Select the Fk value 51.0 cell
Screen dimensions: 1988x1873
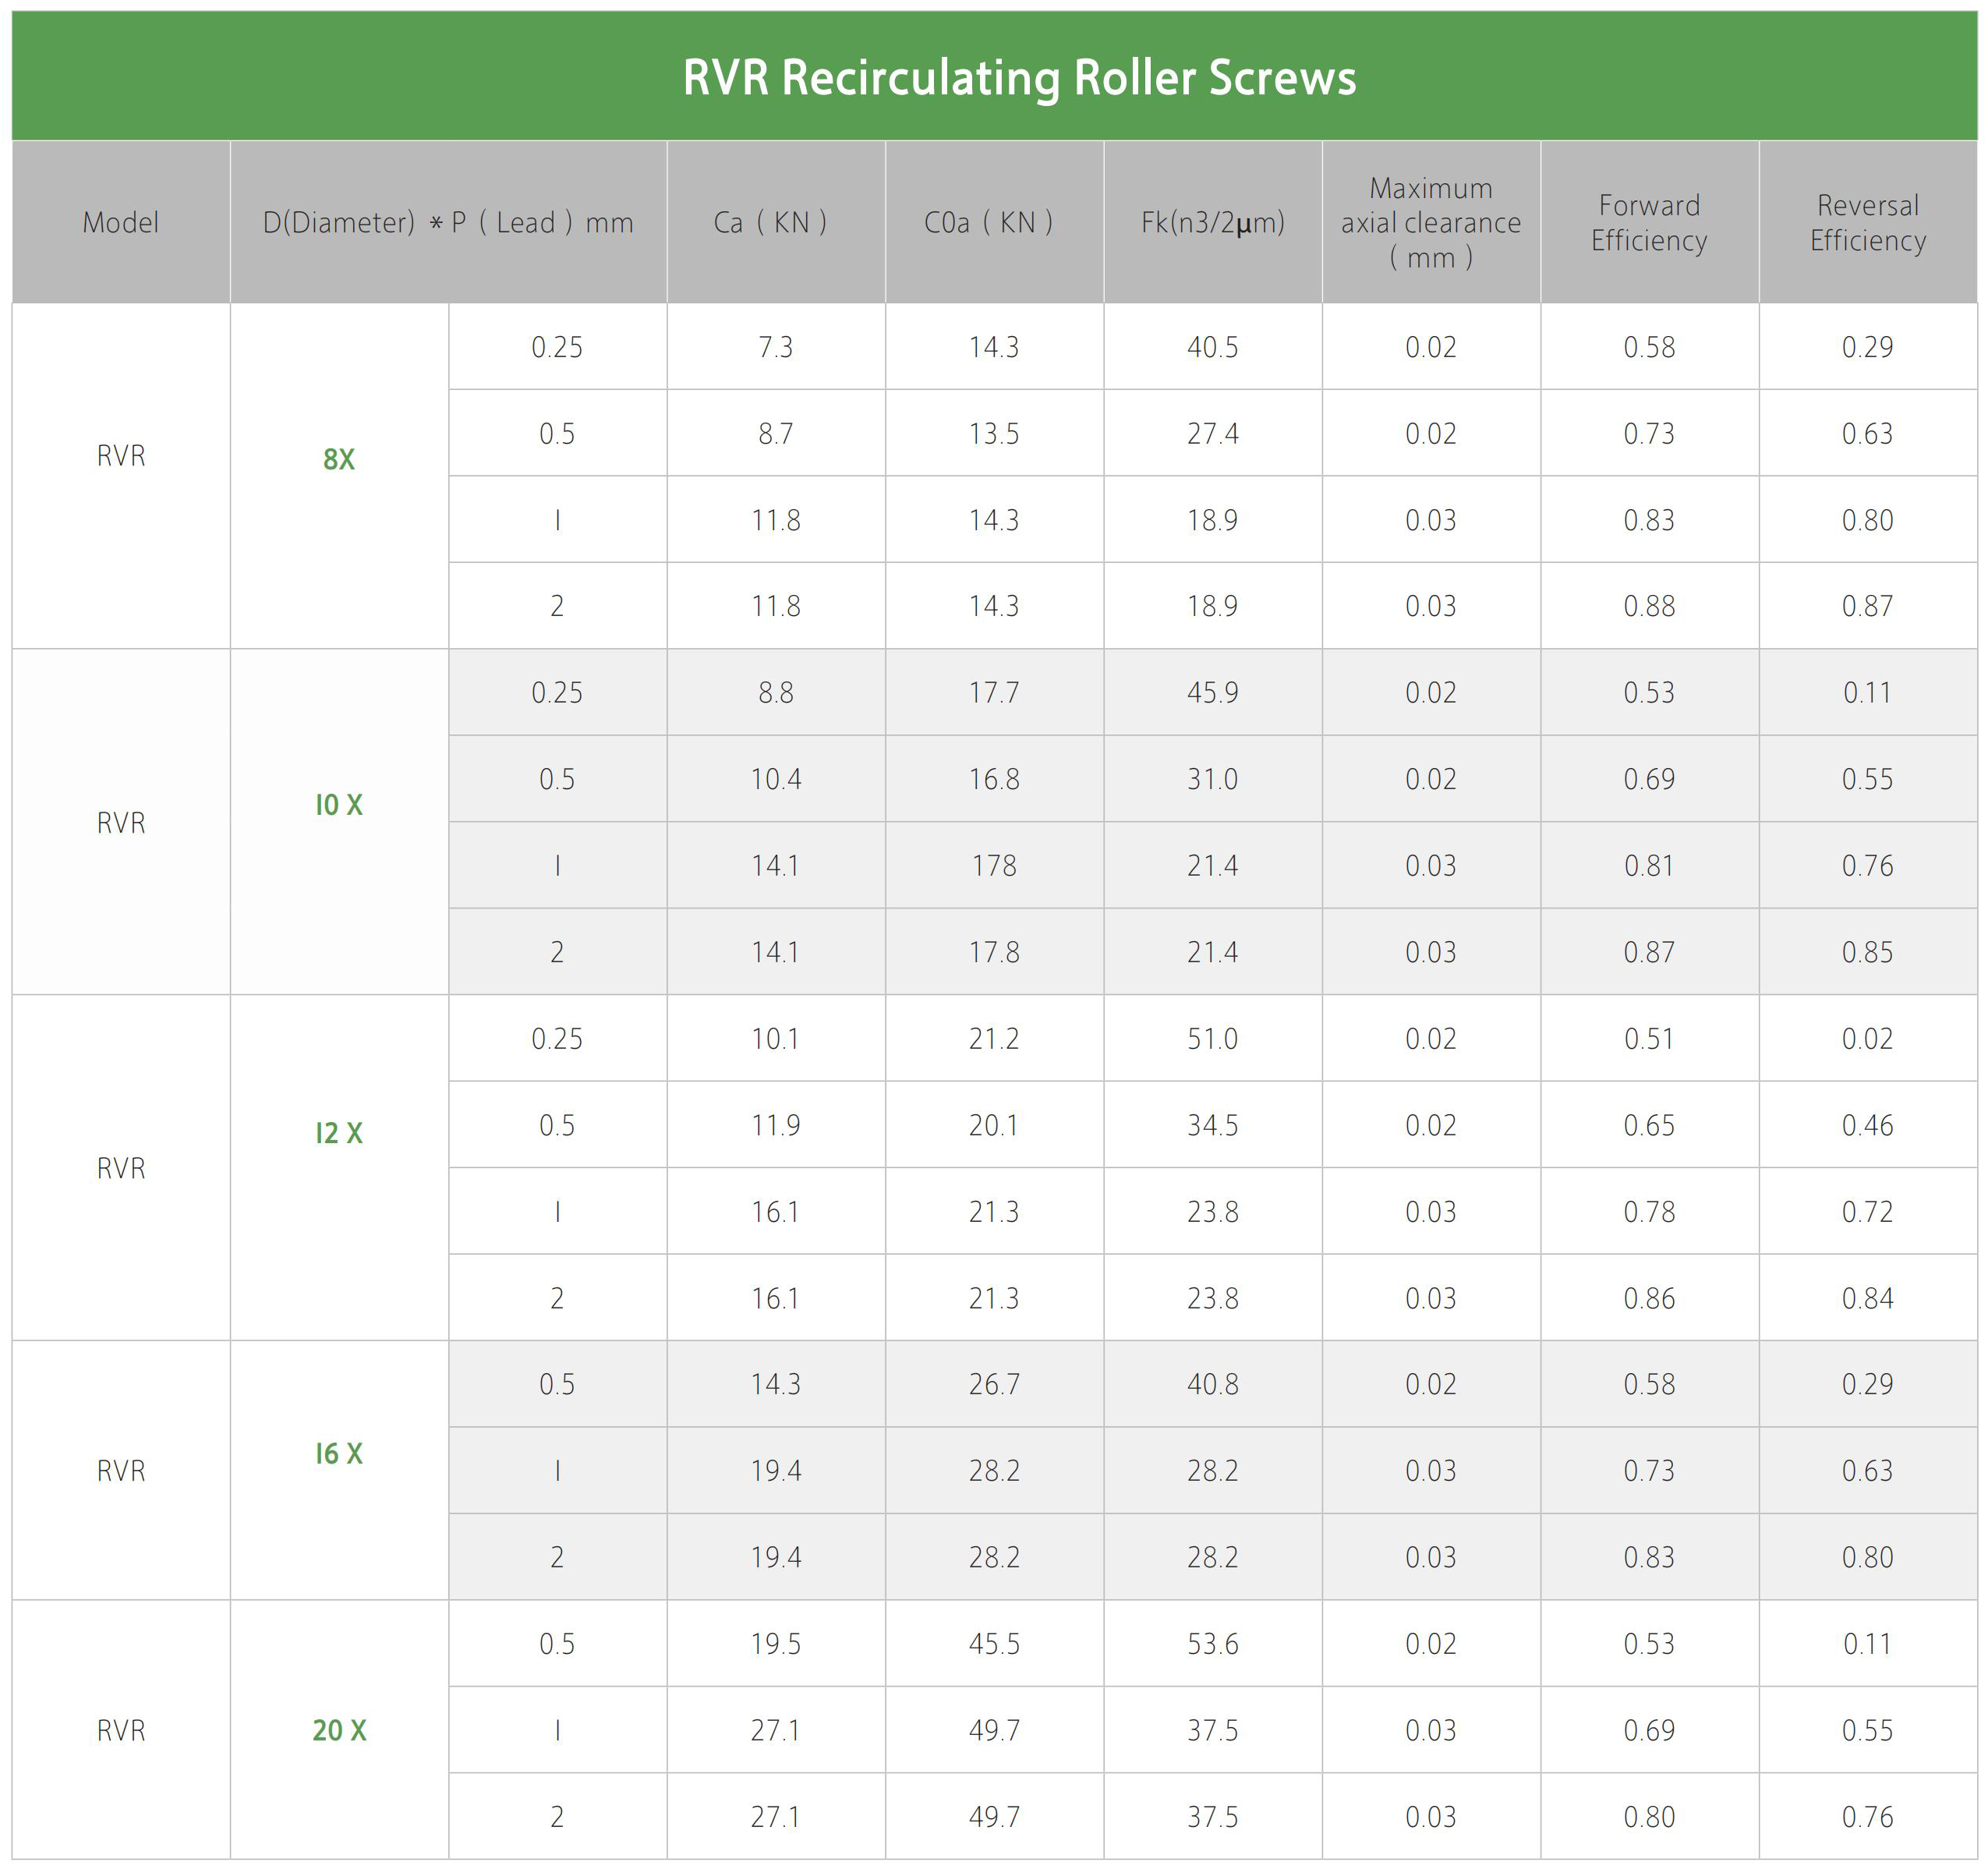coord(1212,1039)
